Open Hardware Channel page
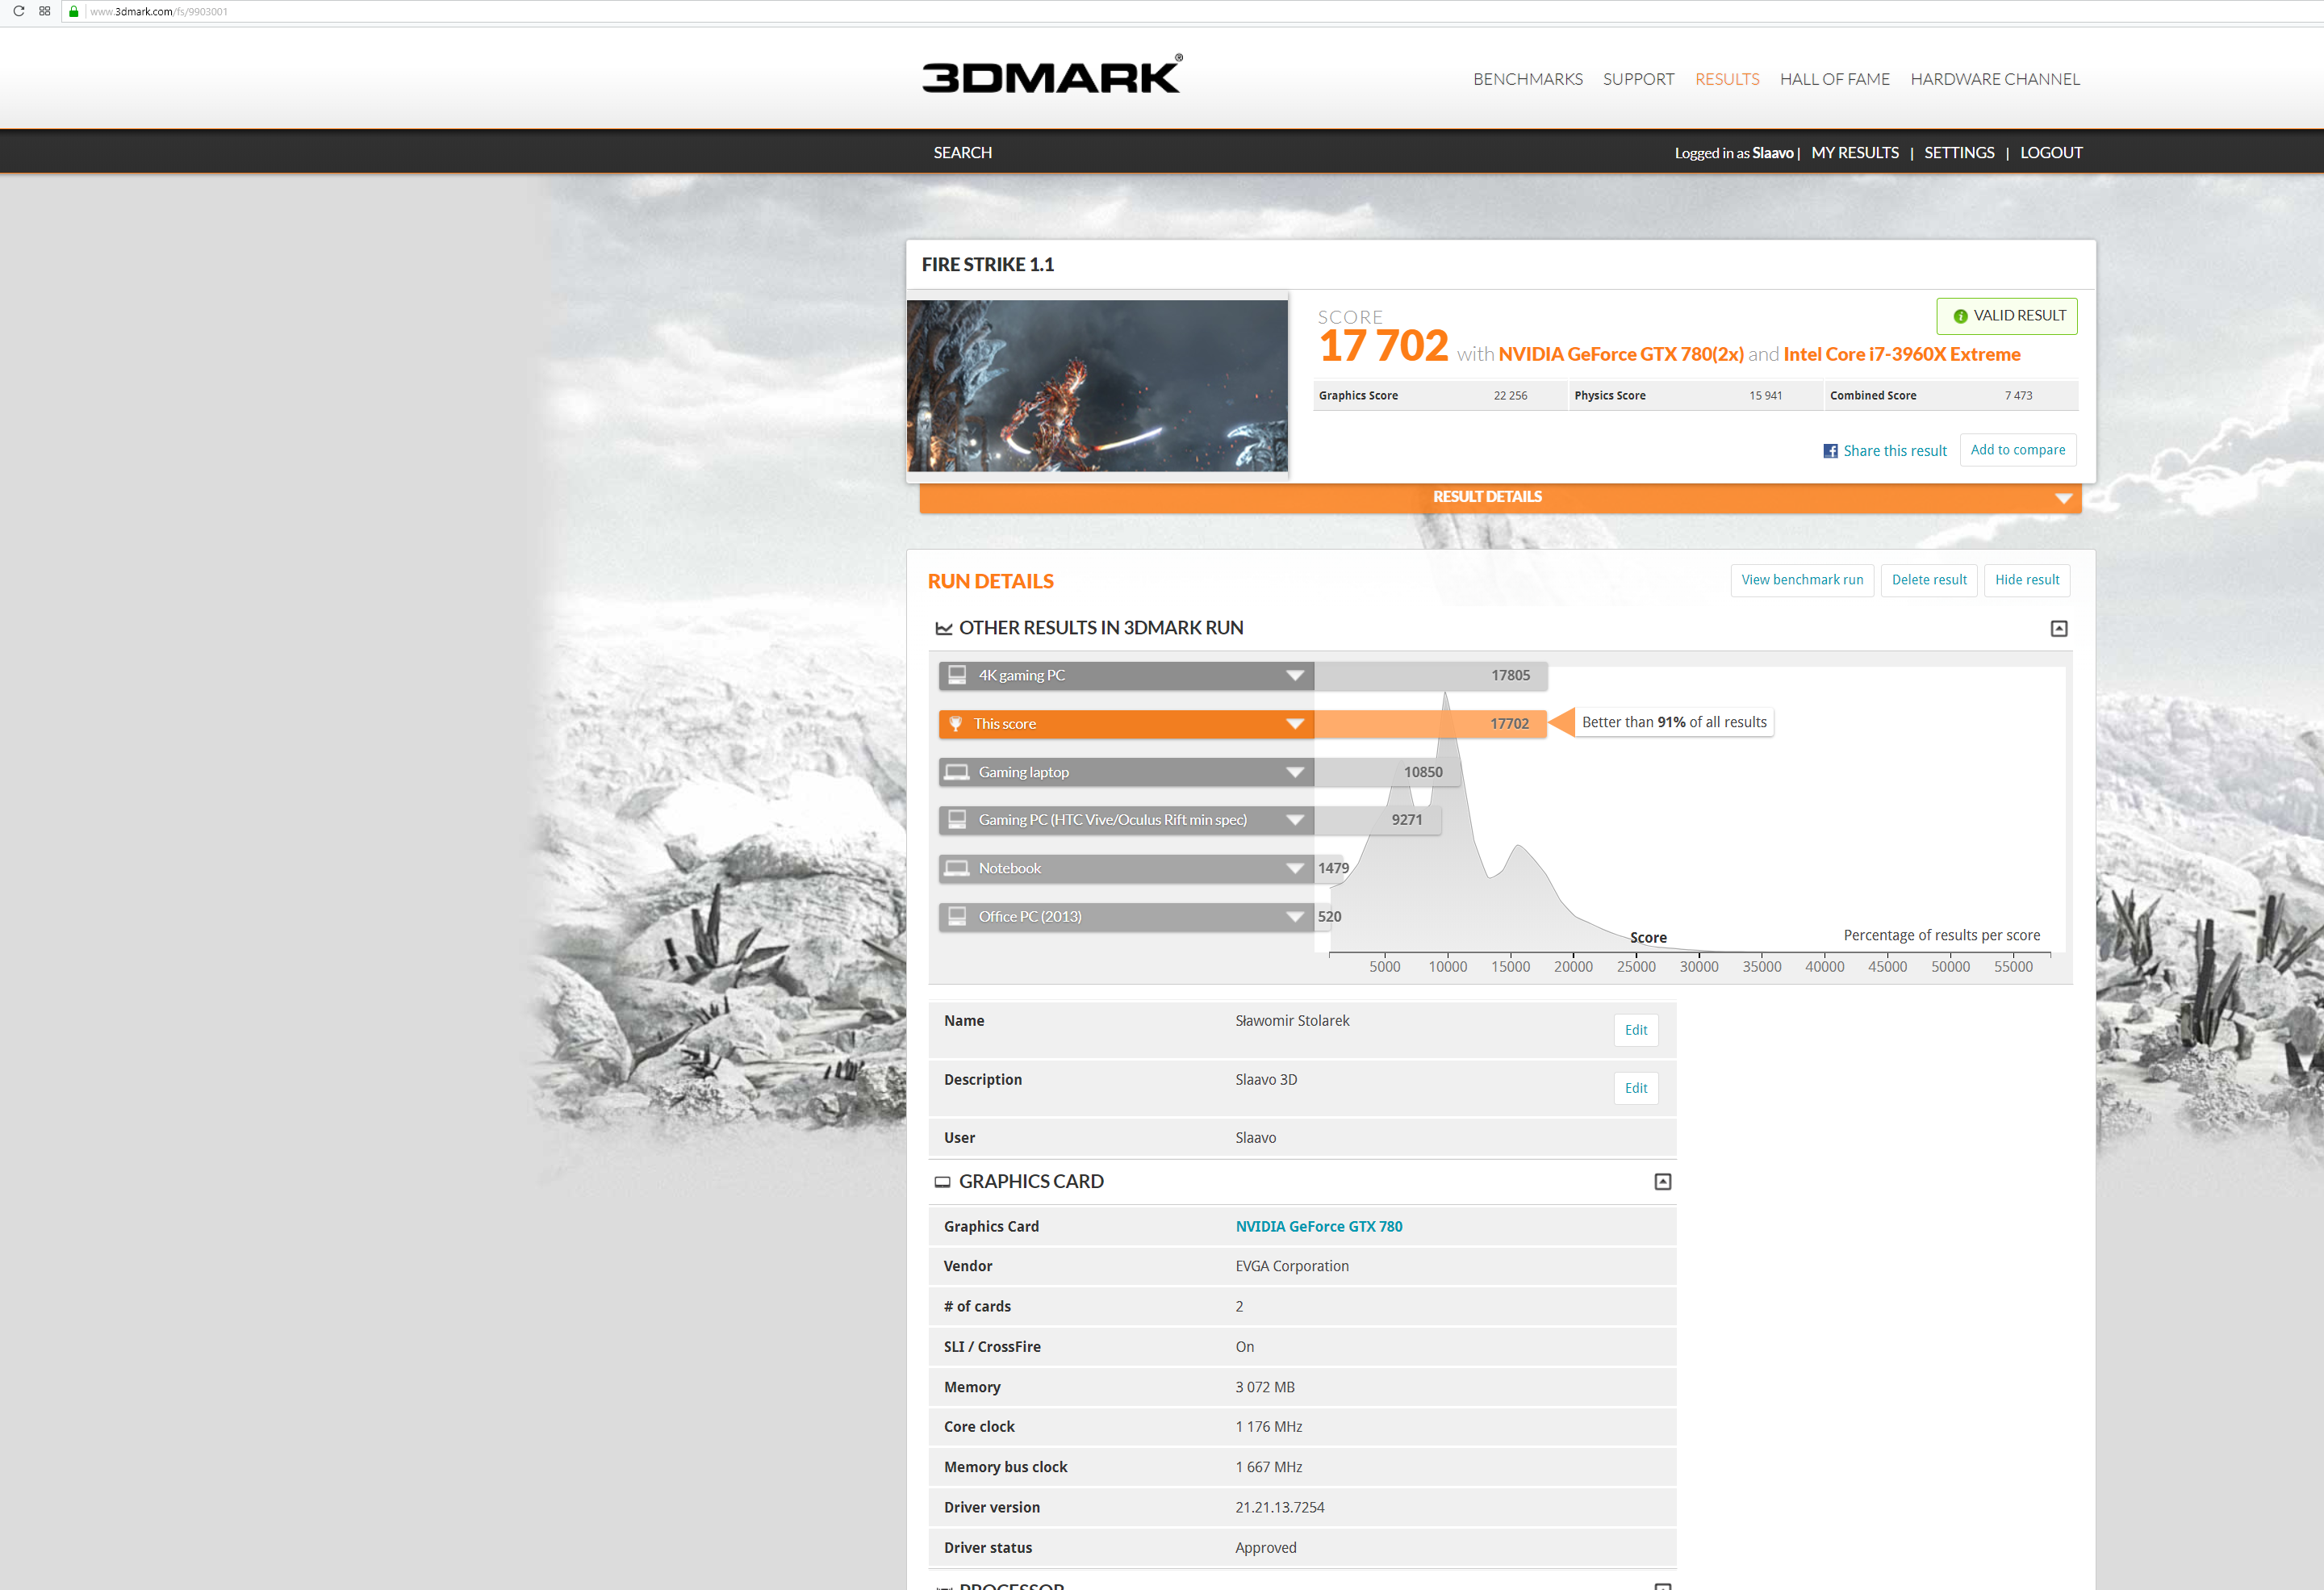2324x1590 pixels. point(1994,79)
